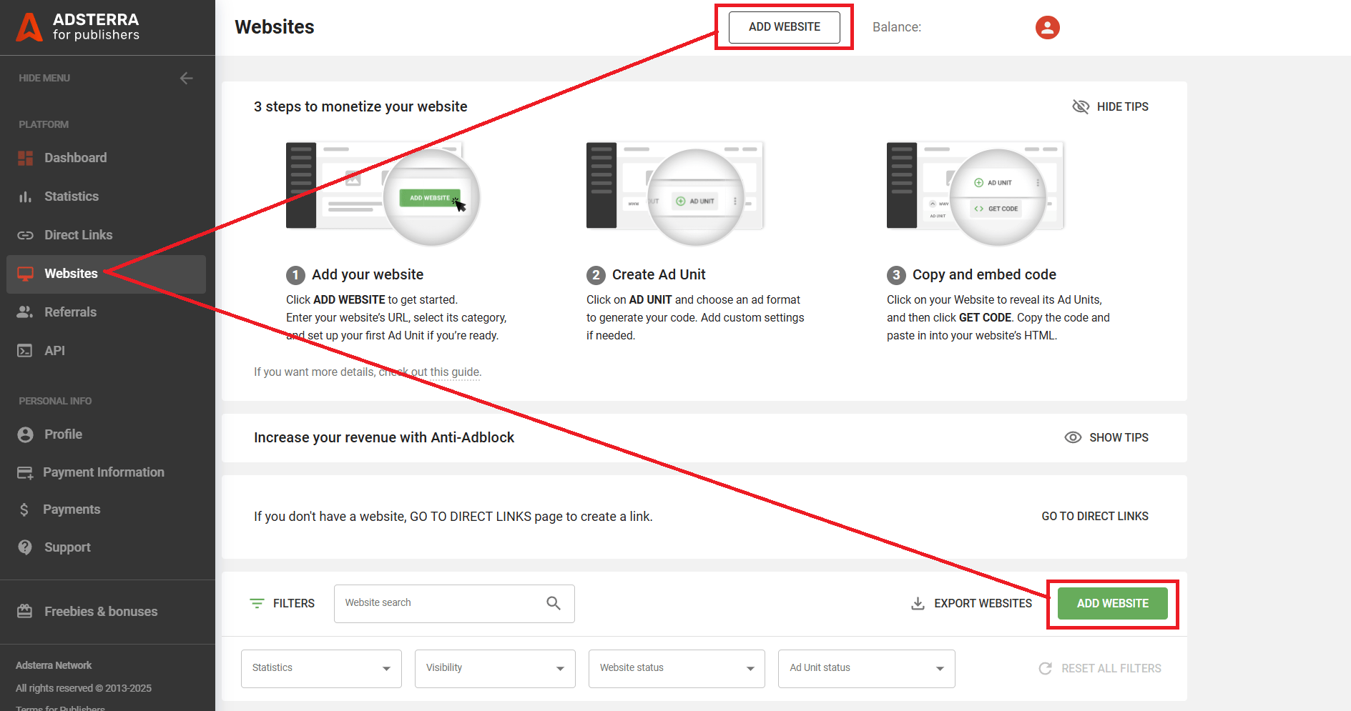Click the eye icon beside Show Tips

[1073, 437]
